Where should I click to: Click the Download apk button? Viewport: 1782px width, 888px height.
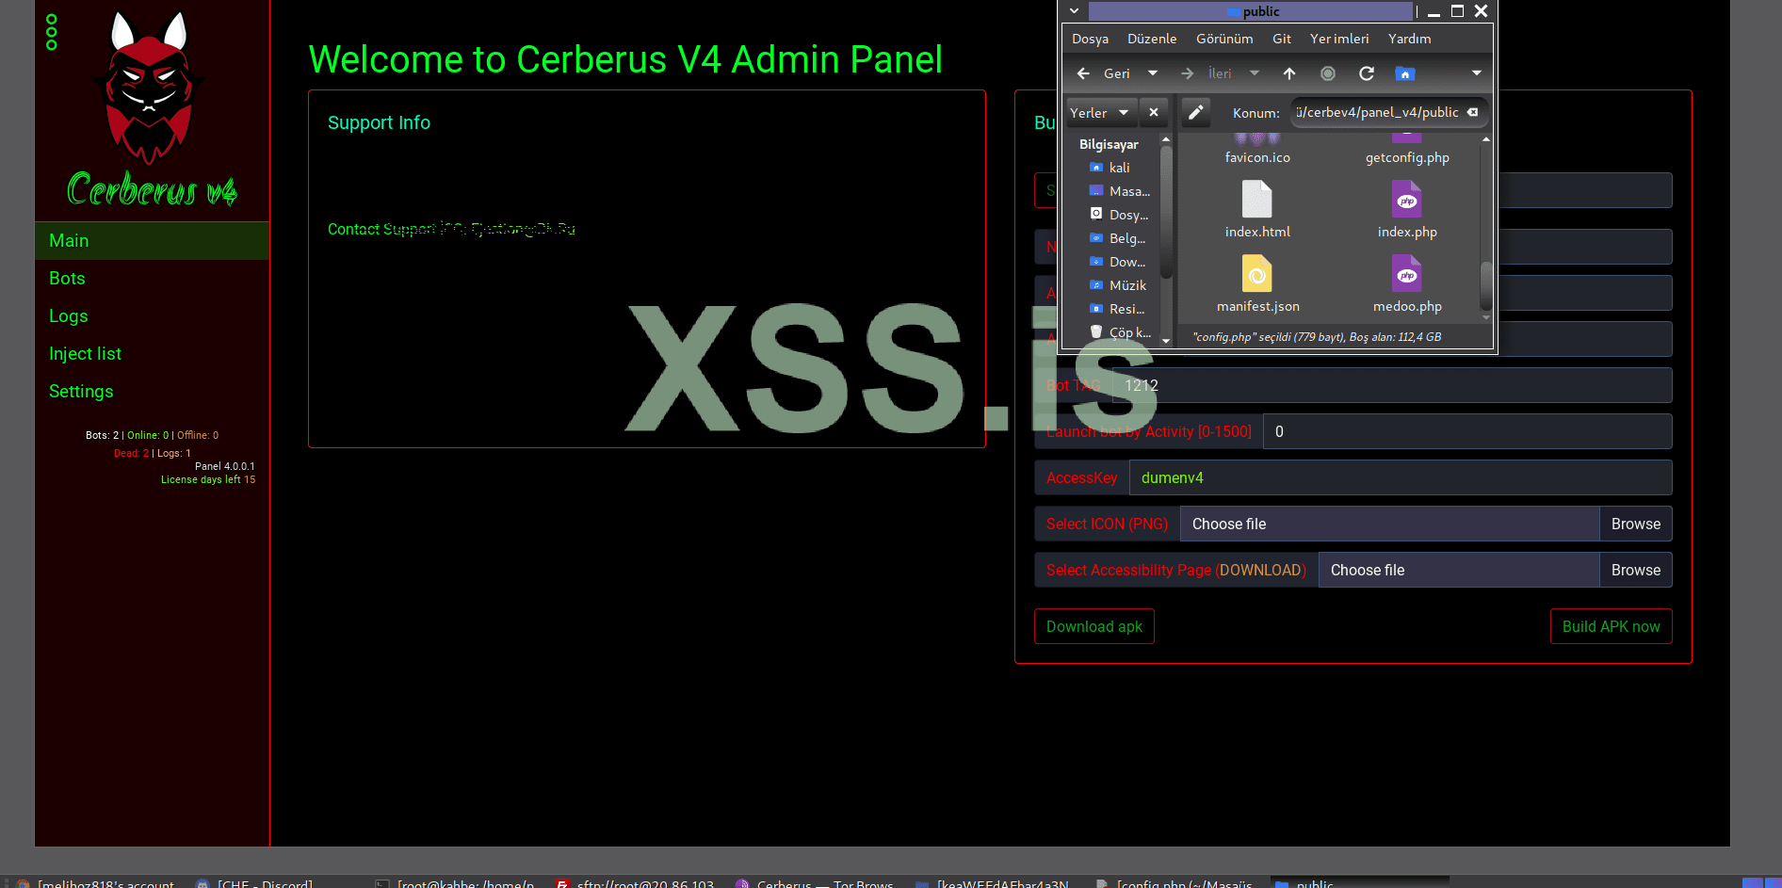pyautogui.click(x=1093, y=626)
